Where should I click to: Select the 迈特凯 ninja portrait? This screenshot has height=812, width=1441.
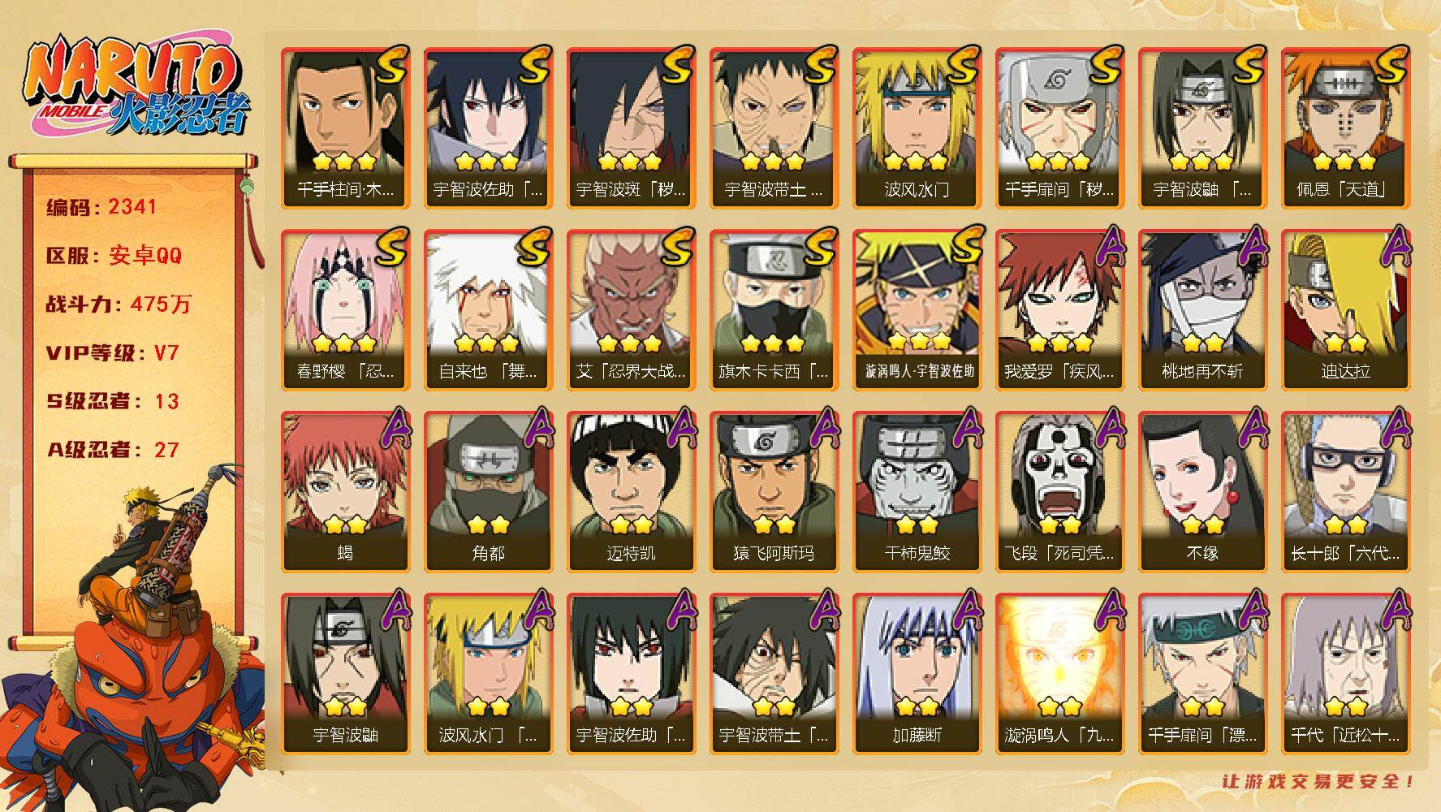(631, 491)
